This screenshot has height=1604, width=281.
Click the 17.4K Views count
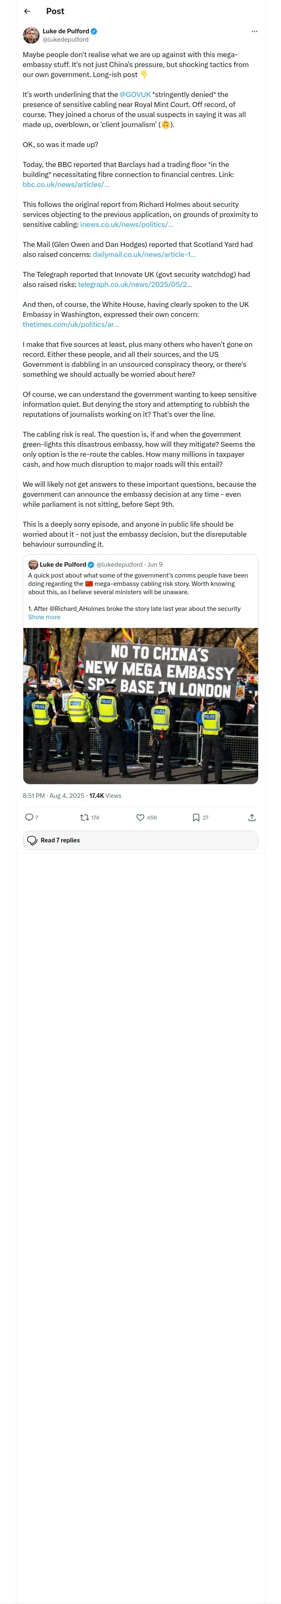(105, 795)
